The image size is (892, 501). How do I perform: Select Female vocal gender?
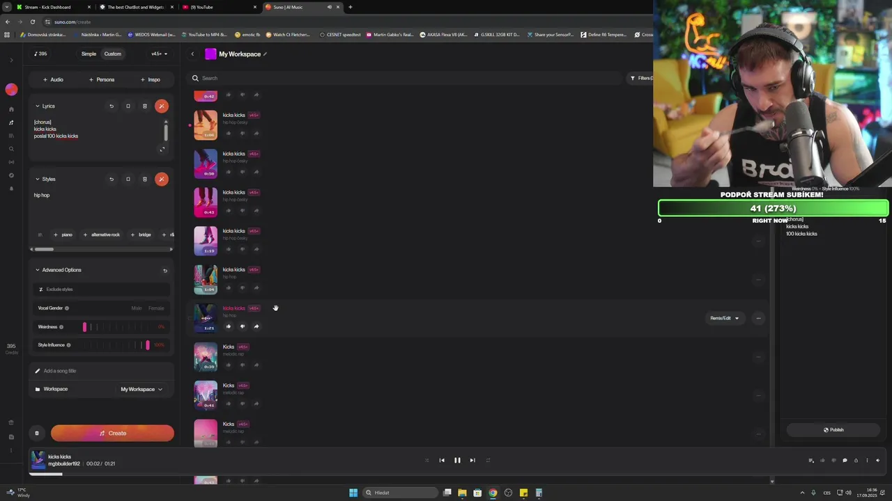click(x=156, y=308)
